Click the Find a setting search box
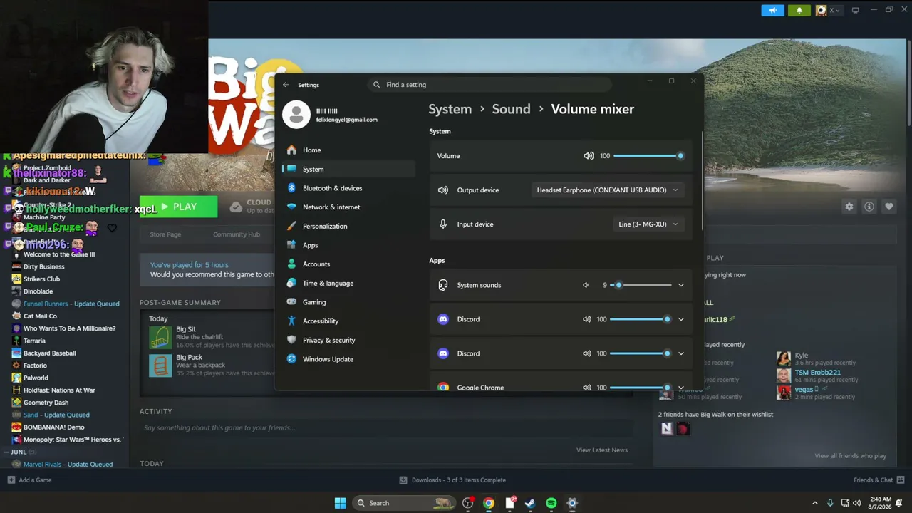The width and height of the screenshot is (912, 513). point(490,85)
